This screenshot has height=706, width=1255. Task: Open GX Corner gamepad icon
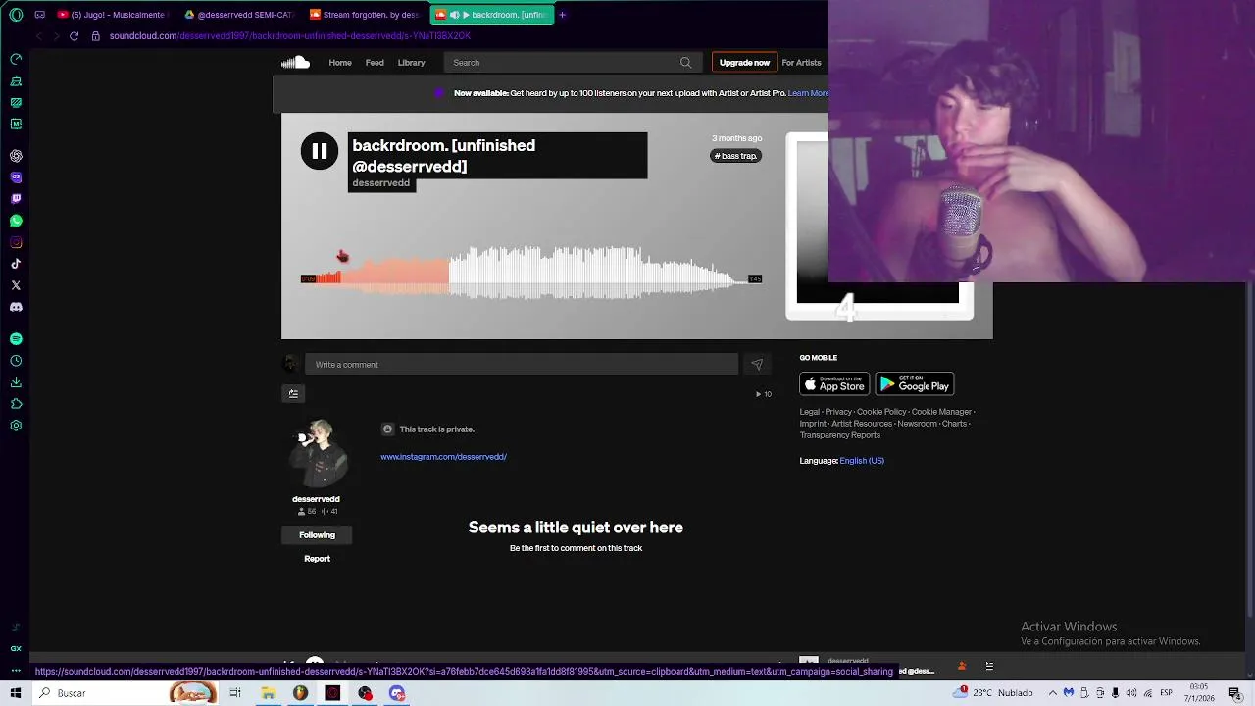coord(16,59)
